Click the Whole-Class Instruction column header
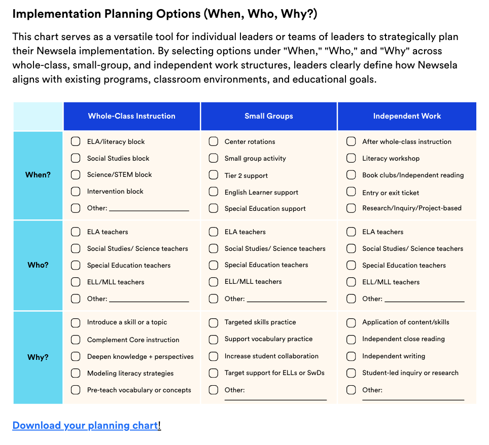 point(131,116)
